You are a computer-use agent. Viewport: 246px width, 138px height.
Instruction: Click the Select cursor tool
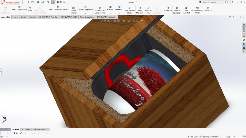click(x=53, y=2)
